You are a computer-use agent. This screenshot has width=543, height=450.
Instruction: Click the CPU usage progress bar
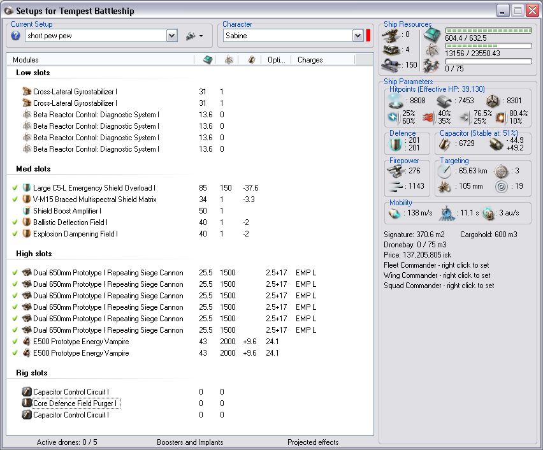pos(488,31)
